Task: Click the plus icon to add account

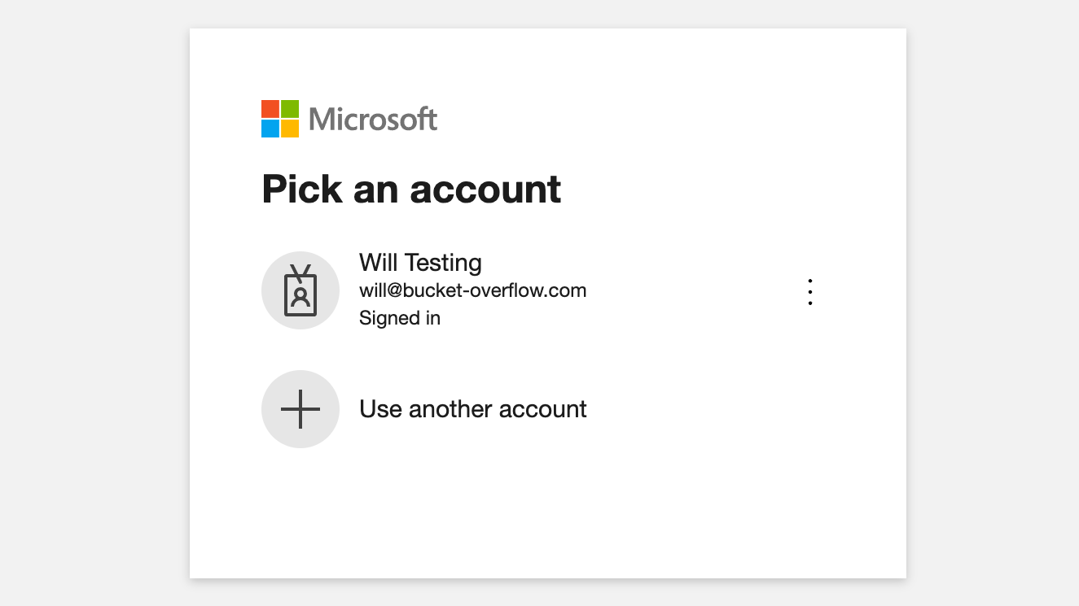Action: pyautogui.click(x=300, y=409)
